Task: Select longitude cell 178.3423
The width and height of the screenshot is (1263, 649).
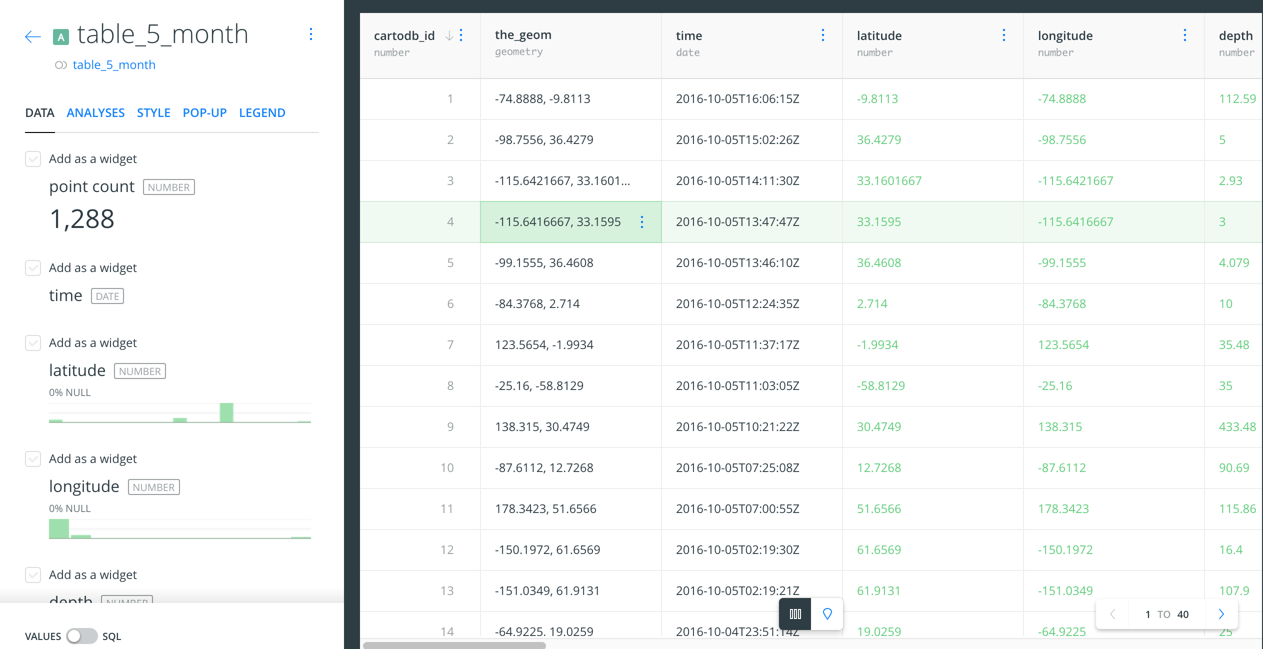Action: 1114,509
